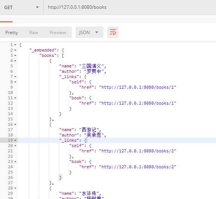Screen dimensions: 216x199
Task: Collapse the highlighted _links block line 19
Action: [x=15, y=140]
